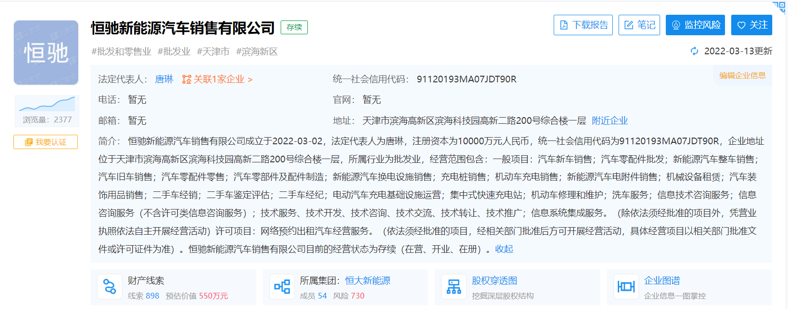This screenshot has height=309, width=788.
Task: Open the 企业图谱 link
Action: [662, 281]
